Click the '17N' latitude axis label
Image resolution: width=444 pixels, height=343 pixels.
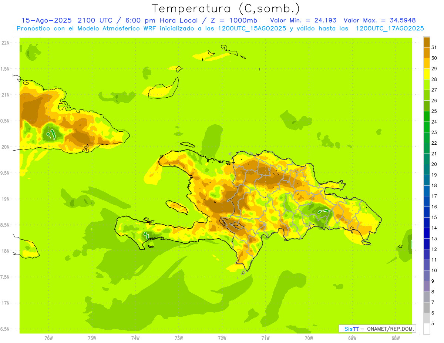coord(6,303)
